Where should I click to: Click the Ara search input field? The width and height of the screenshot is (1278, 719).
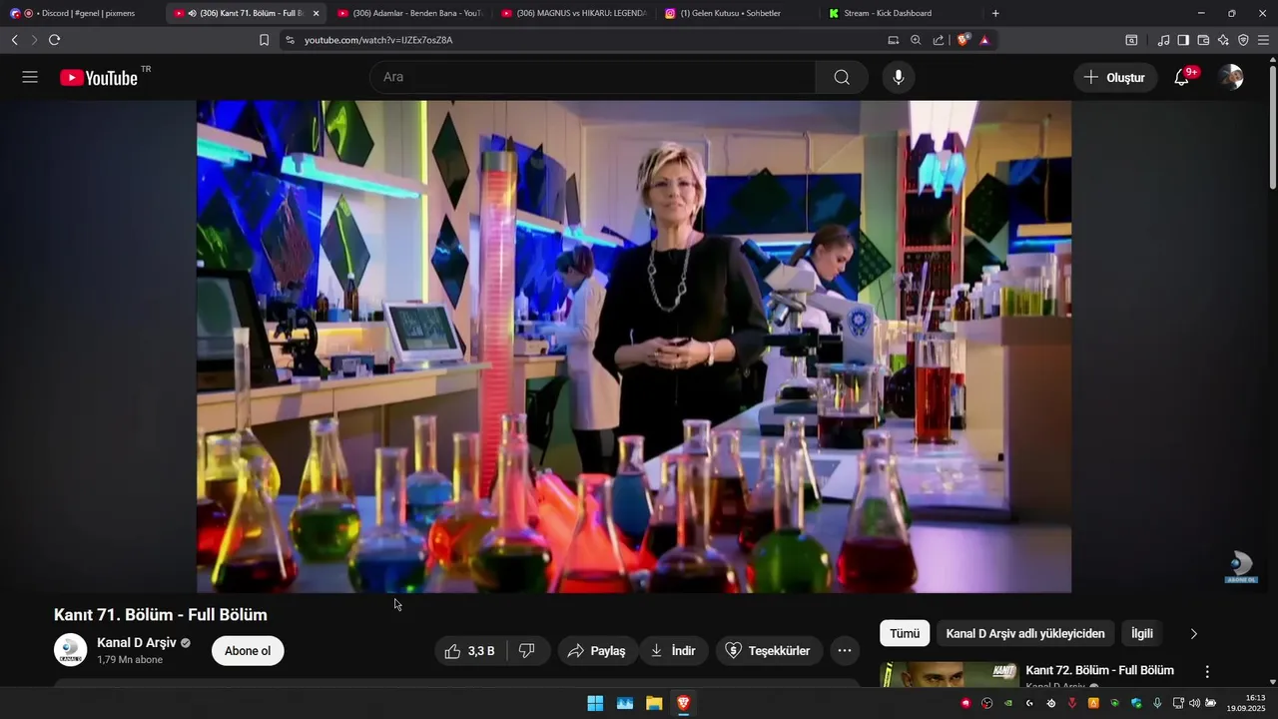tap(593, 77)
